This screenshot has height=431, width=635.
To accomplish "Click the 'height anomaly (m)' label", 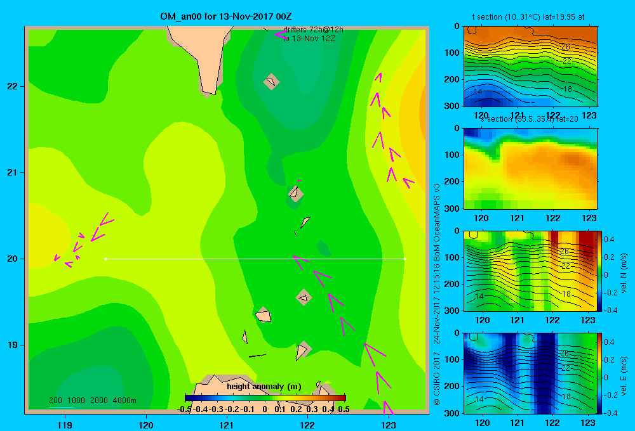I will point(264,387).
